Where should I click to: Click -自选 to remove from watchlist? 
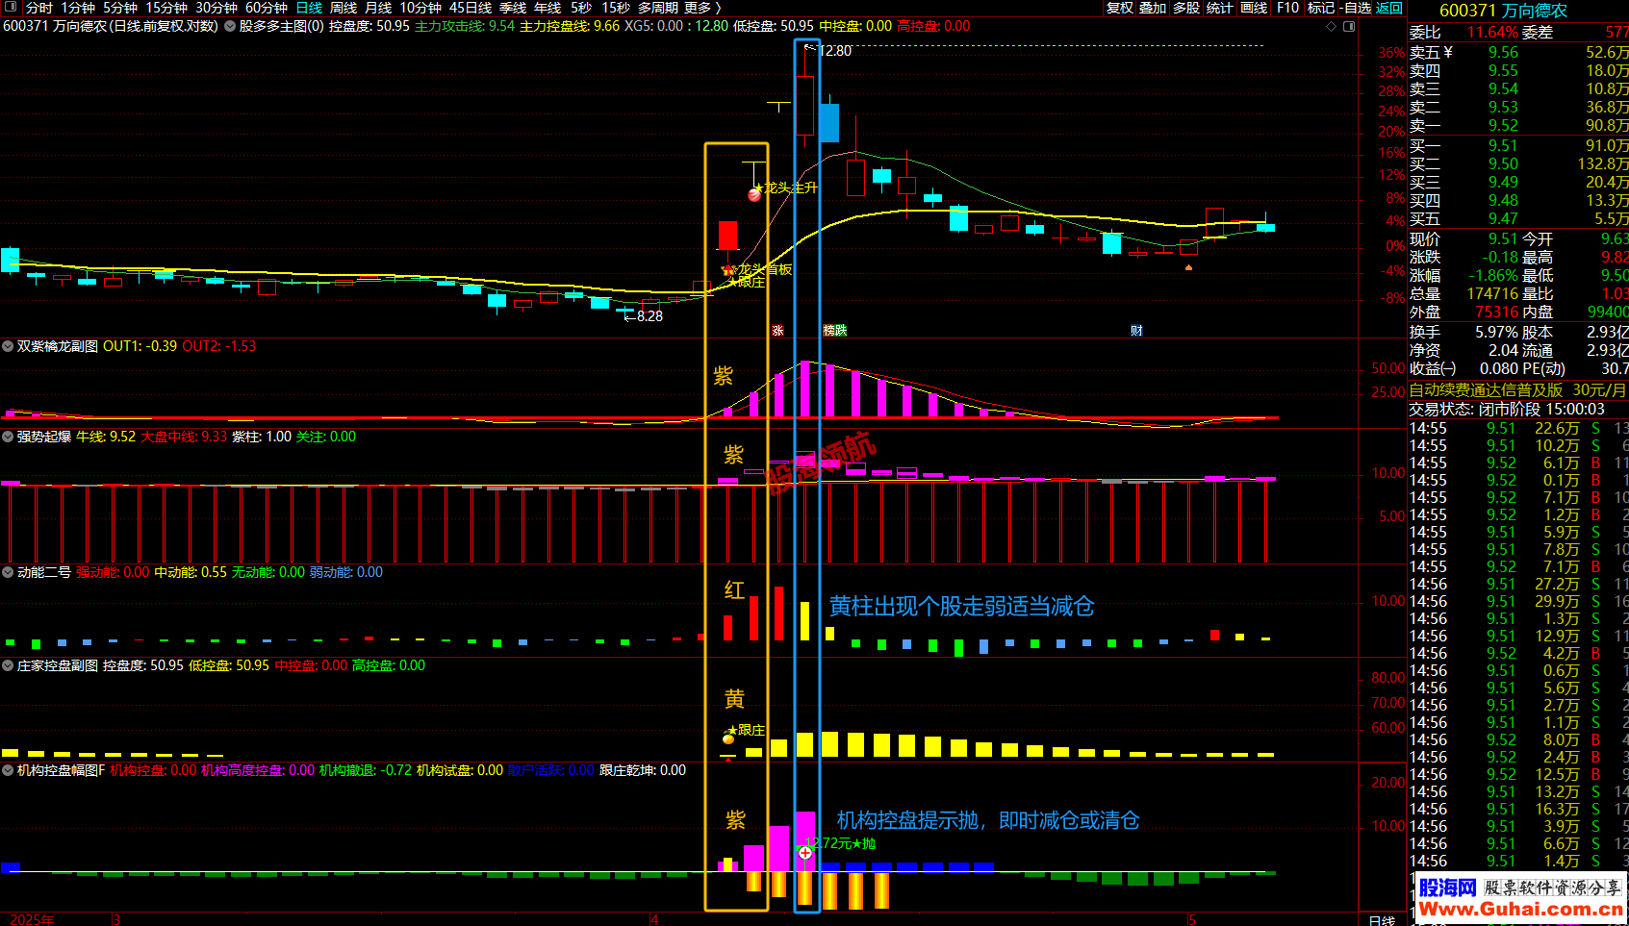[1355, 8]
